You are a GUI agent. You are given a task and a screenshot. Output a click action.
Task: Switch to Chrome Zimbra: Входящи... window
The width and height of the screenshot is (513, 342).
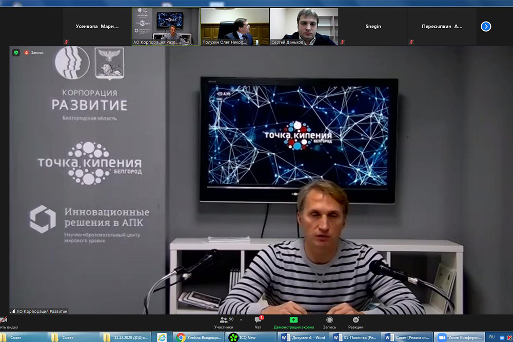click(x=199, y=337)
